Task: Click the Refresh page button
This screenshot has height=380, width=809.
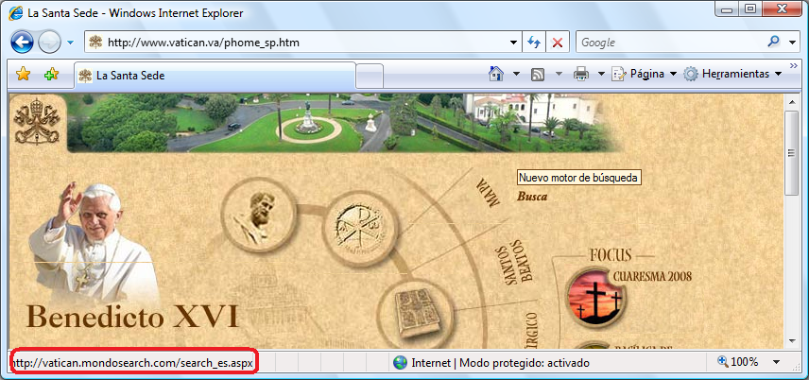Action: (534, 43)
